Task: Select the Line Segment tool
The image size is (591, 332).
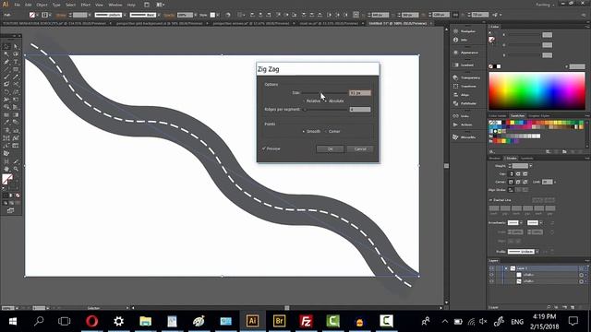Action: (6, 69)
